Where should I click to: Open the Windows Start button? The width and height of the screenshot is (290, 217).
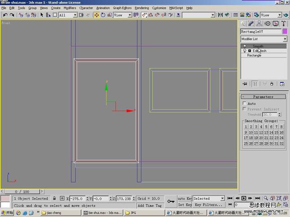7,213
